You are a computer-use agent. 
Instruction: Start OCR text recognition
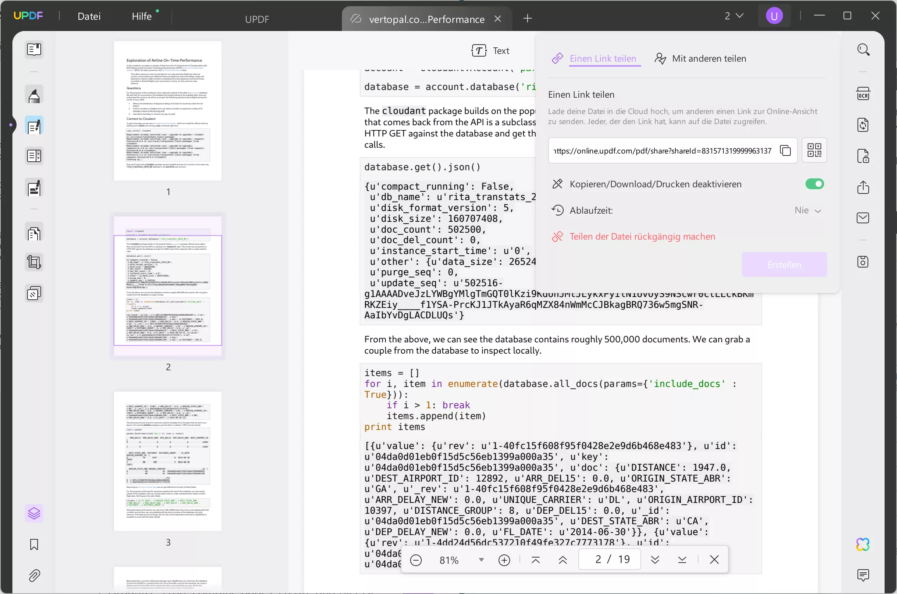point(863,94)
